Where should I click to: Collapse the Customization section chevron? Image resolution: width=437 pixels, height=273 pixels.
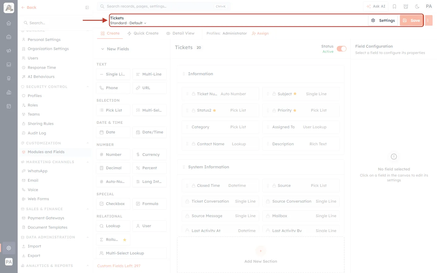(x=88, y=143)
